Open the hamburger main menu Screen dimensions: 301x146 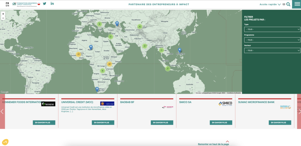point(296,4)
